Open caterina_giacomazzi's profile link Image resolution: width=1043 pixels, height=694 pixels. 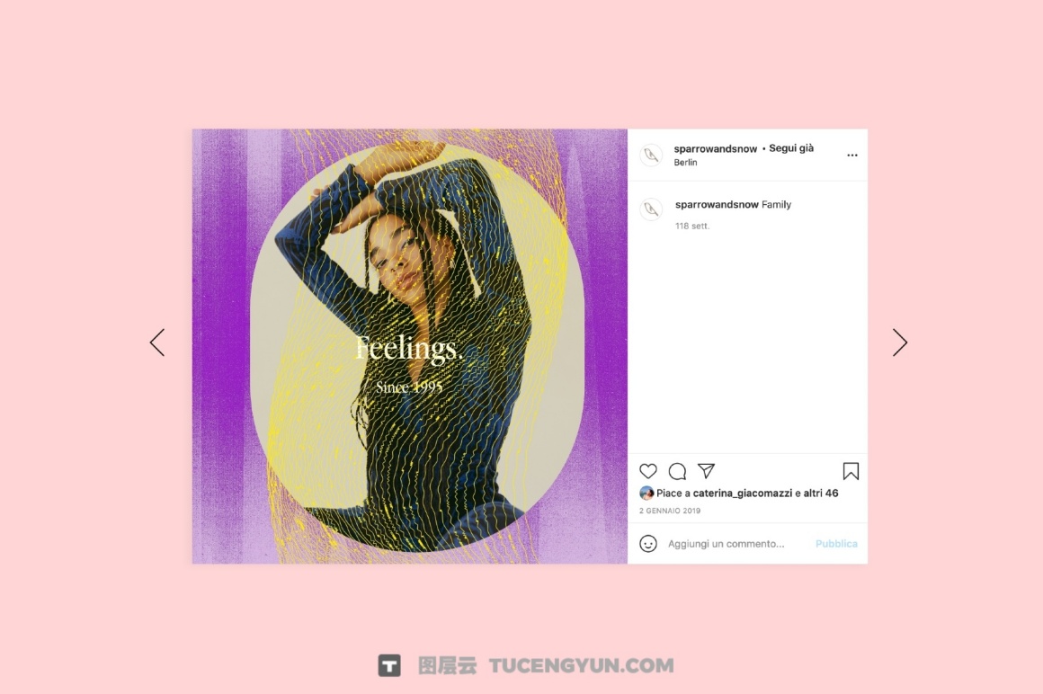(x=743, y=494)
